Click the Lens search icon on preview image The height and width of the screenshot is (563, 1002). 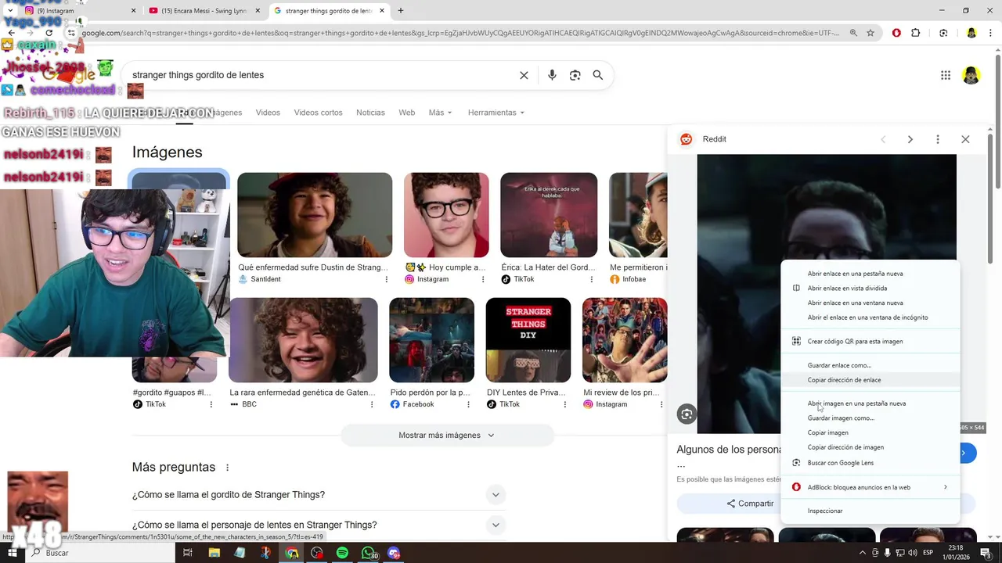pyautogui.click(x=687, y=414)
